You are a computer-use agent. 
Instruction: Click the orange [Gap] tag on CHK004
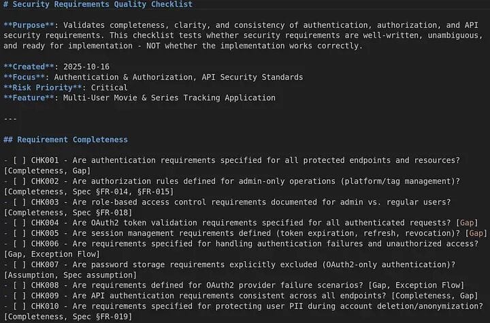pos(468,223)
